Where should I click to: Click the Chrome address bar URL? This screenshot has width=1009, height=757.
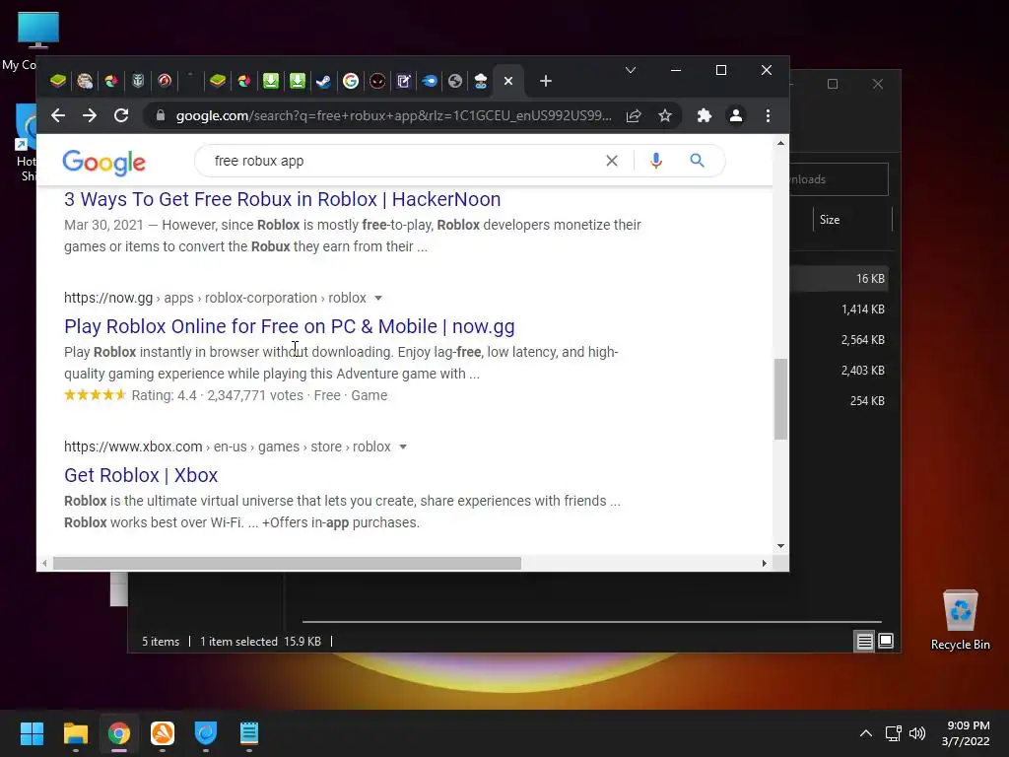(394, 116)
